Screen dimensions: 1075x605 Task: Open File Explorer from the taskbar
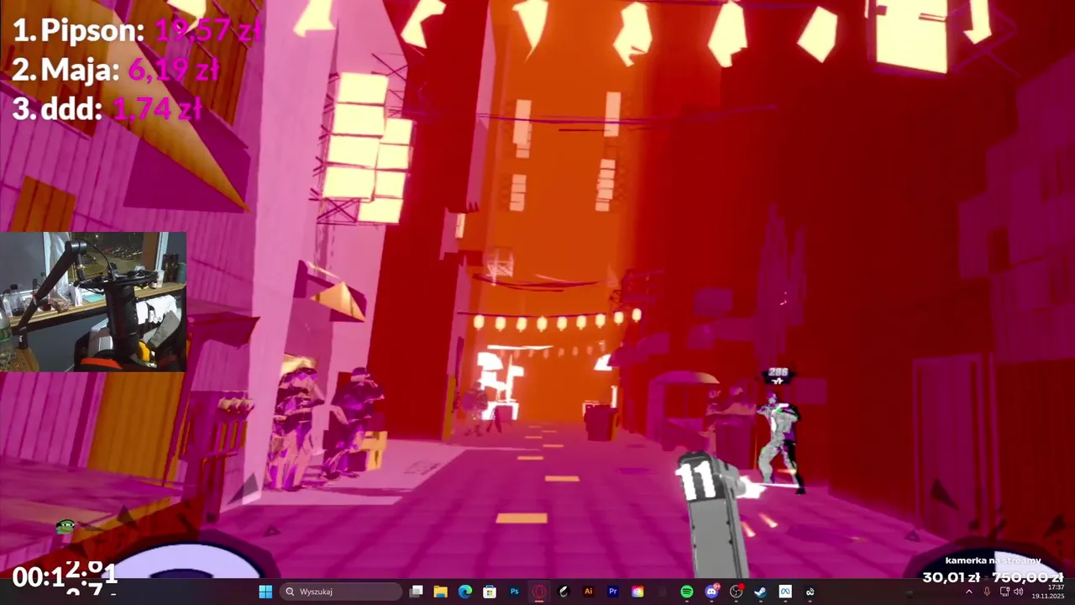click(x=440, y=592)
